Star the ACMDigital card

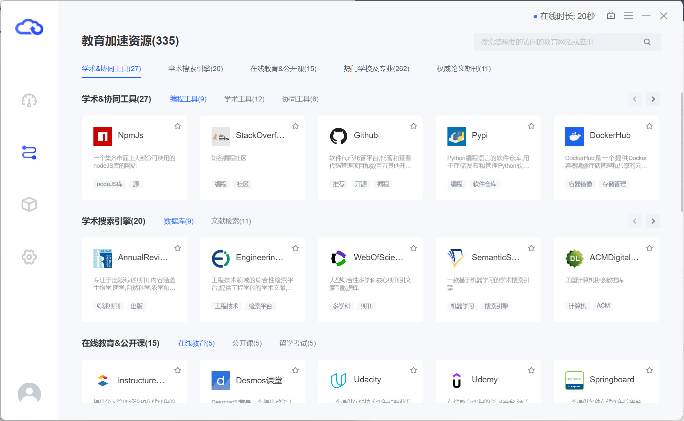[649, 248]
